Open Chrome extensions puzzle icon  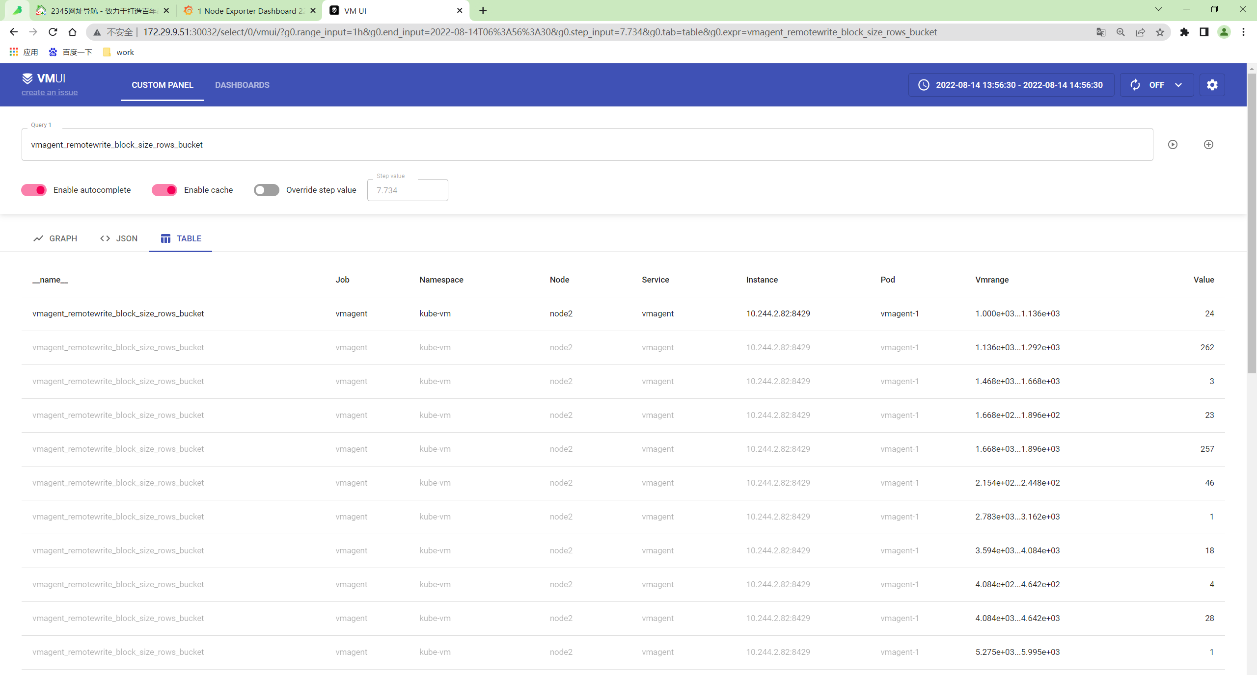[x=1184, y=32]
